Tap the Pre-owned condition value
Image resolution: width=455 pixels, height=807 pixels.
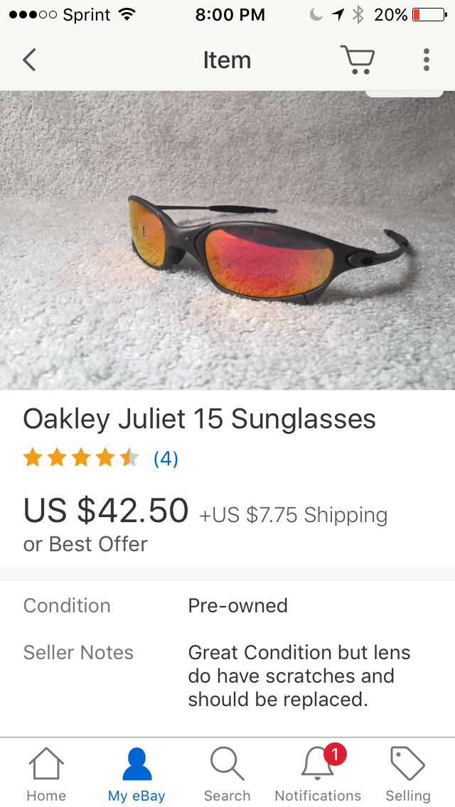coord(237,605)
